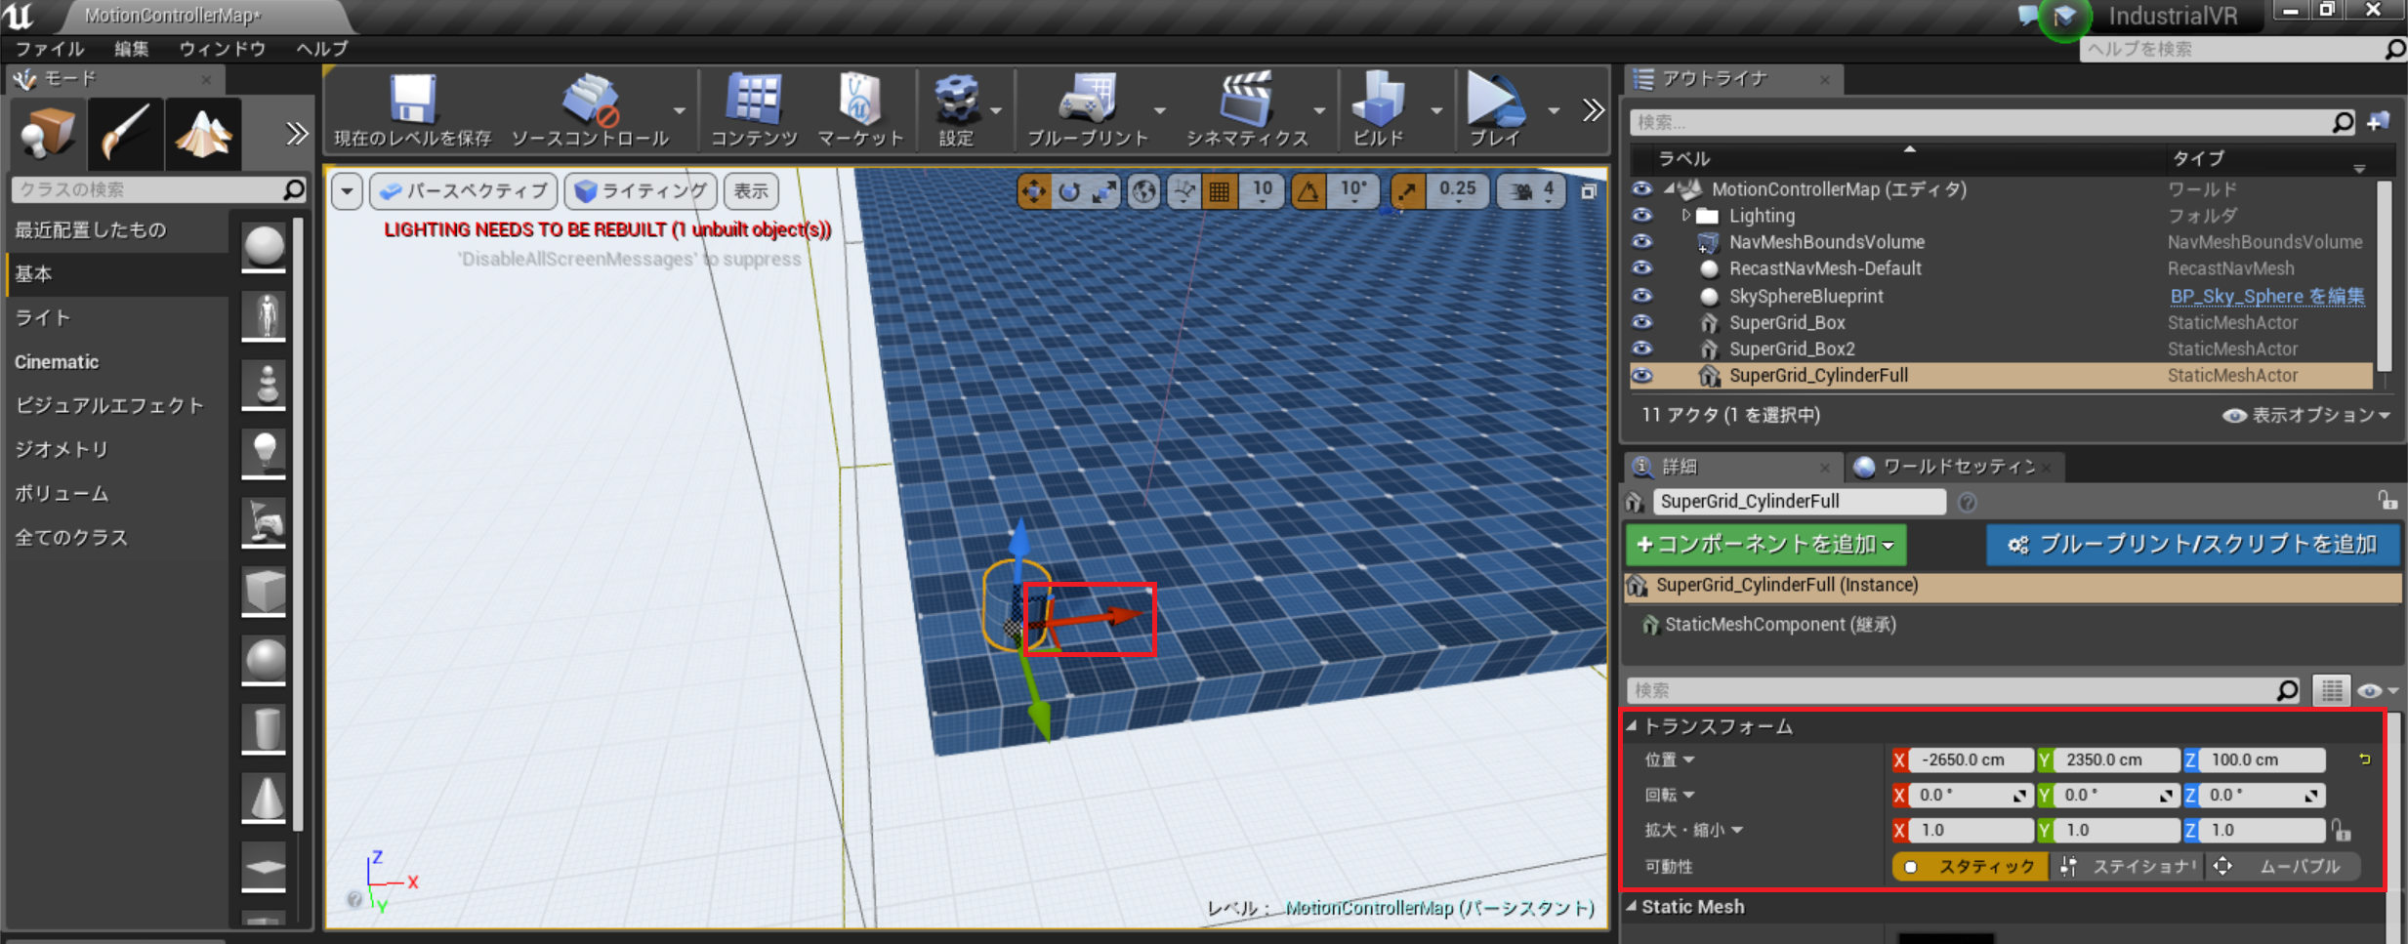2408x944 pixels.
Task: Hide SuperGrid_Box2 using its eye icon
Action: point(1642,349)
